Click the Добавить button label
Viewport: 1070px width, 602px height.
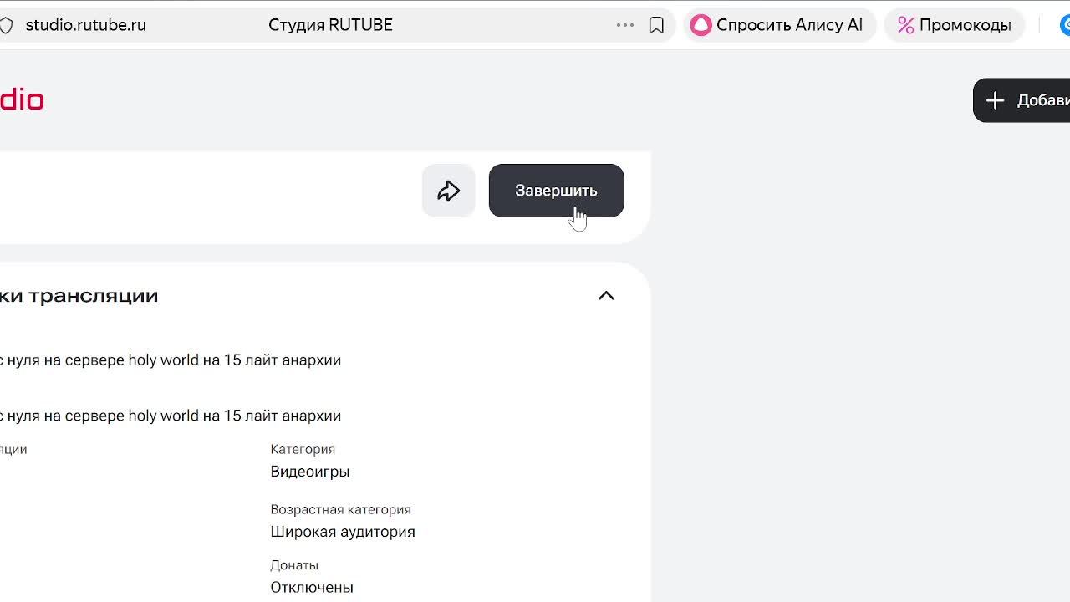[1042, 100]
